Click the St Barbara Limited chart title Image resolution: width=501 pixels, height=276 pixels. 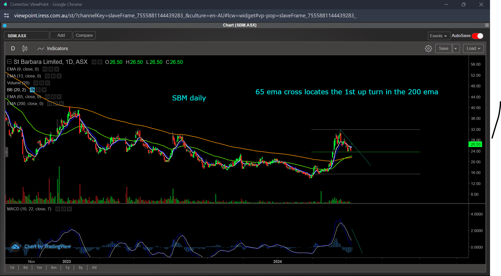click(x=51, y=62)
